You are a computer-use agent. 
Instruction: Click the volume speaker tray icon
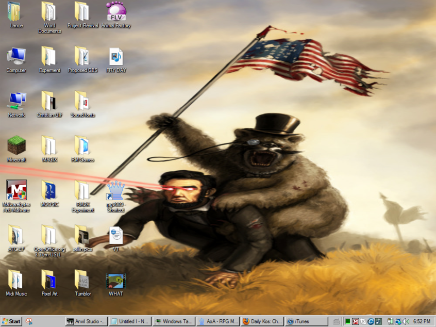point(406,321)
